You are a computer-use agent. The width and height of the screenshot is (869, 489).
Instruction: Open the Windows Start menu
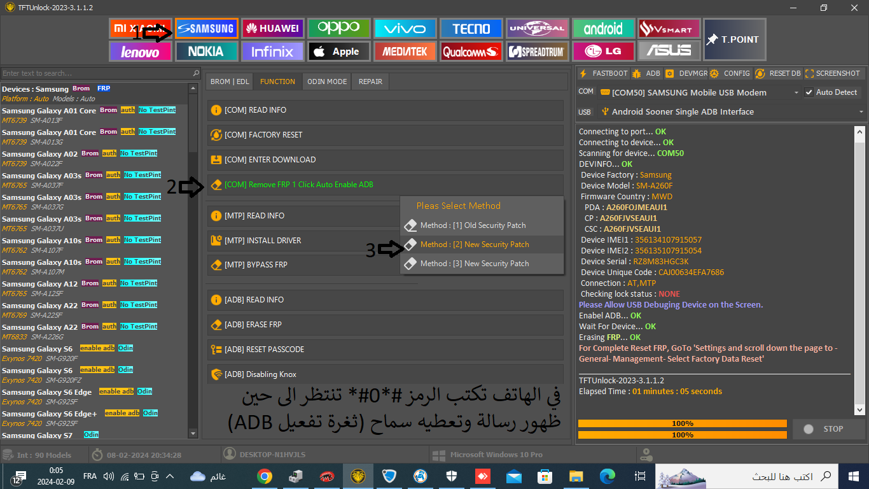click(x=854, y=476)
